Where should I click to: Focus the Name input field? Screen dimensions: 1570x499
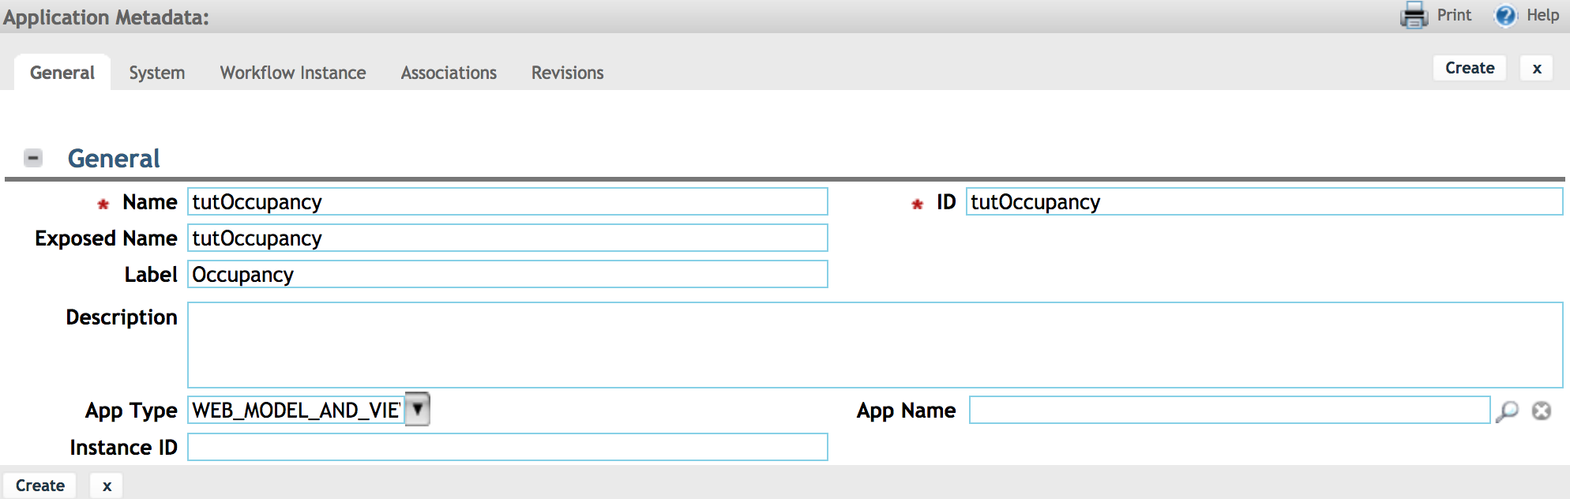(x=508, y=201)
